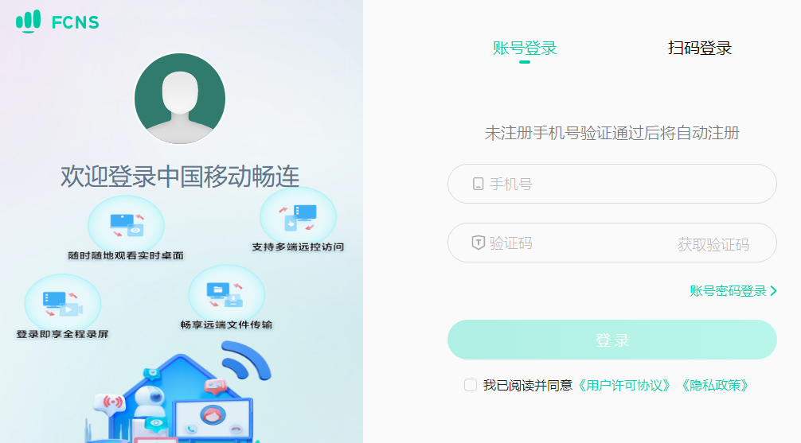This screenshot has height=443, width=801.
Task: Click the FCNS logo icon
Action: click(28, 21)
